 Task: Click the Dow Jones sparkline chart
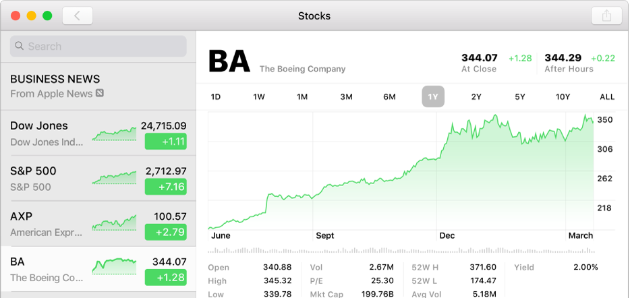[x=114, y=133]
